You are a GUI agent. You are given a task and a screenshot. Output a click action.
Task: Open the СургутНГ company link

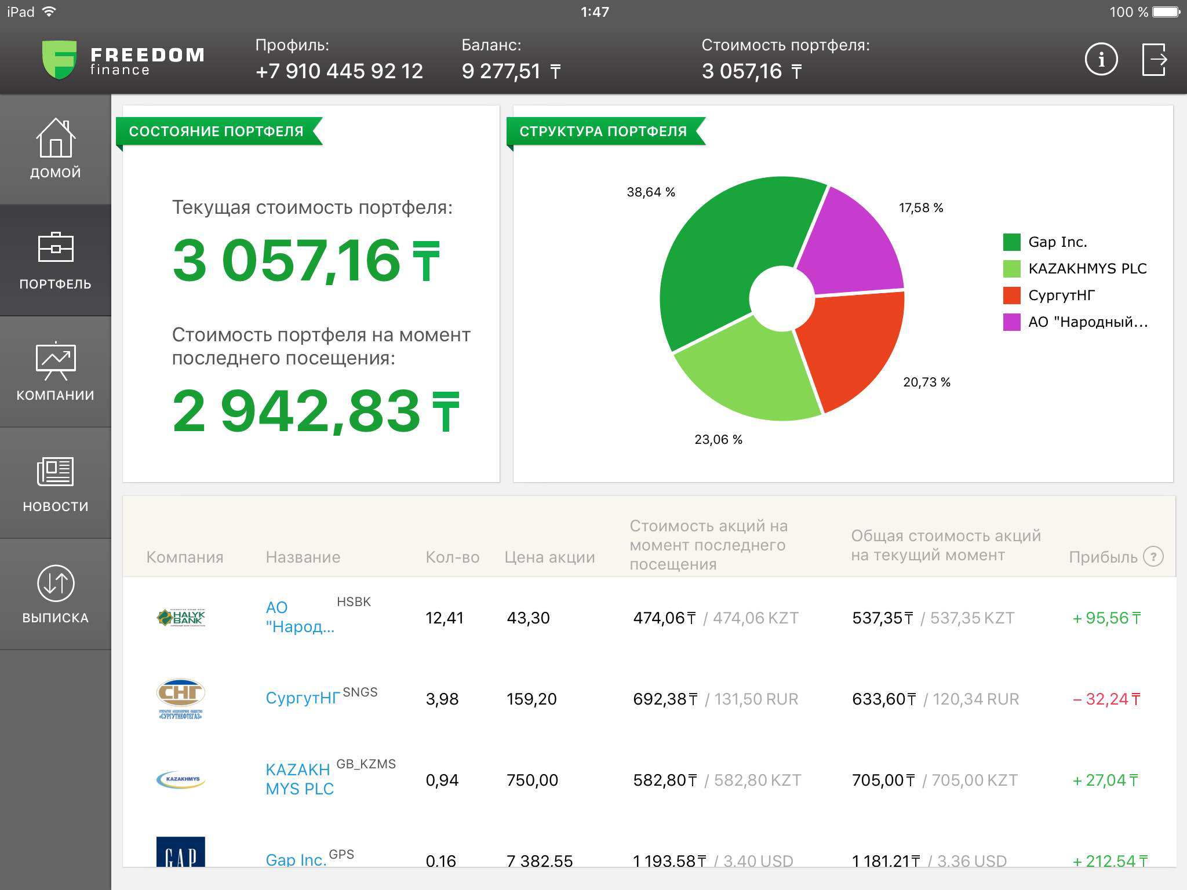pyautogui.click(x=303, y=698)
